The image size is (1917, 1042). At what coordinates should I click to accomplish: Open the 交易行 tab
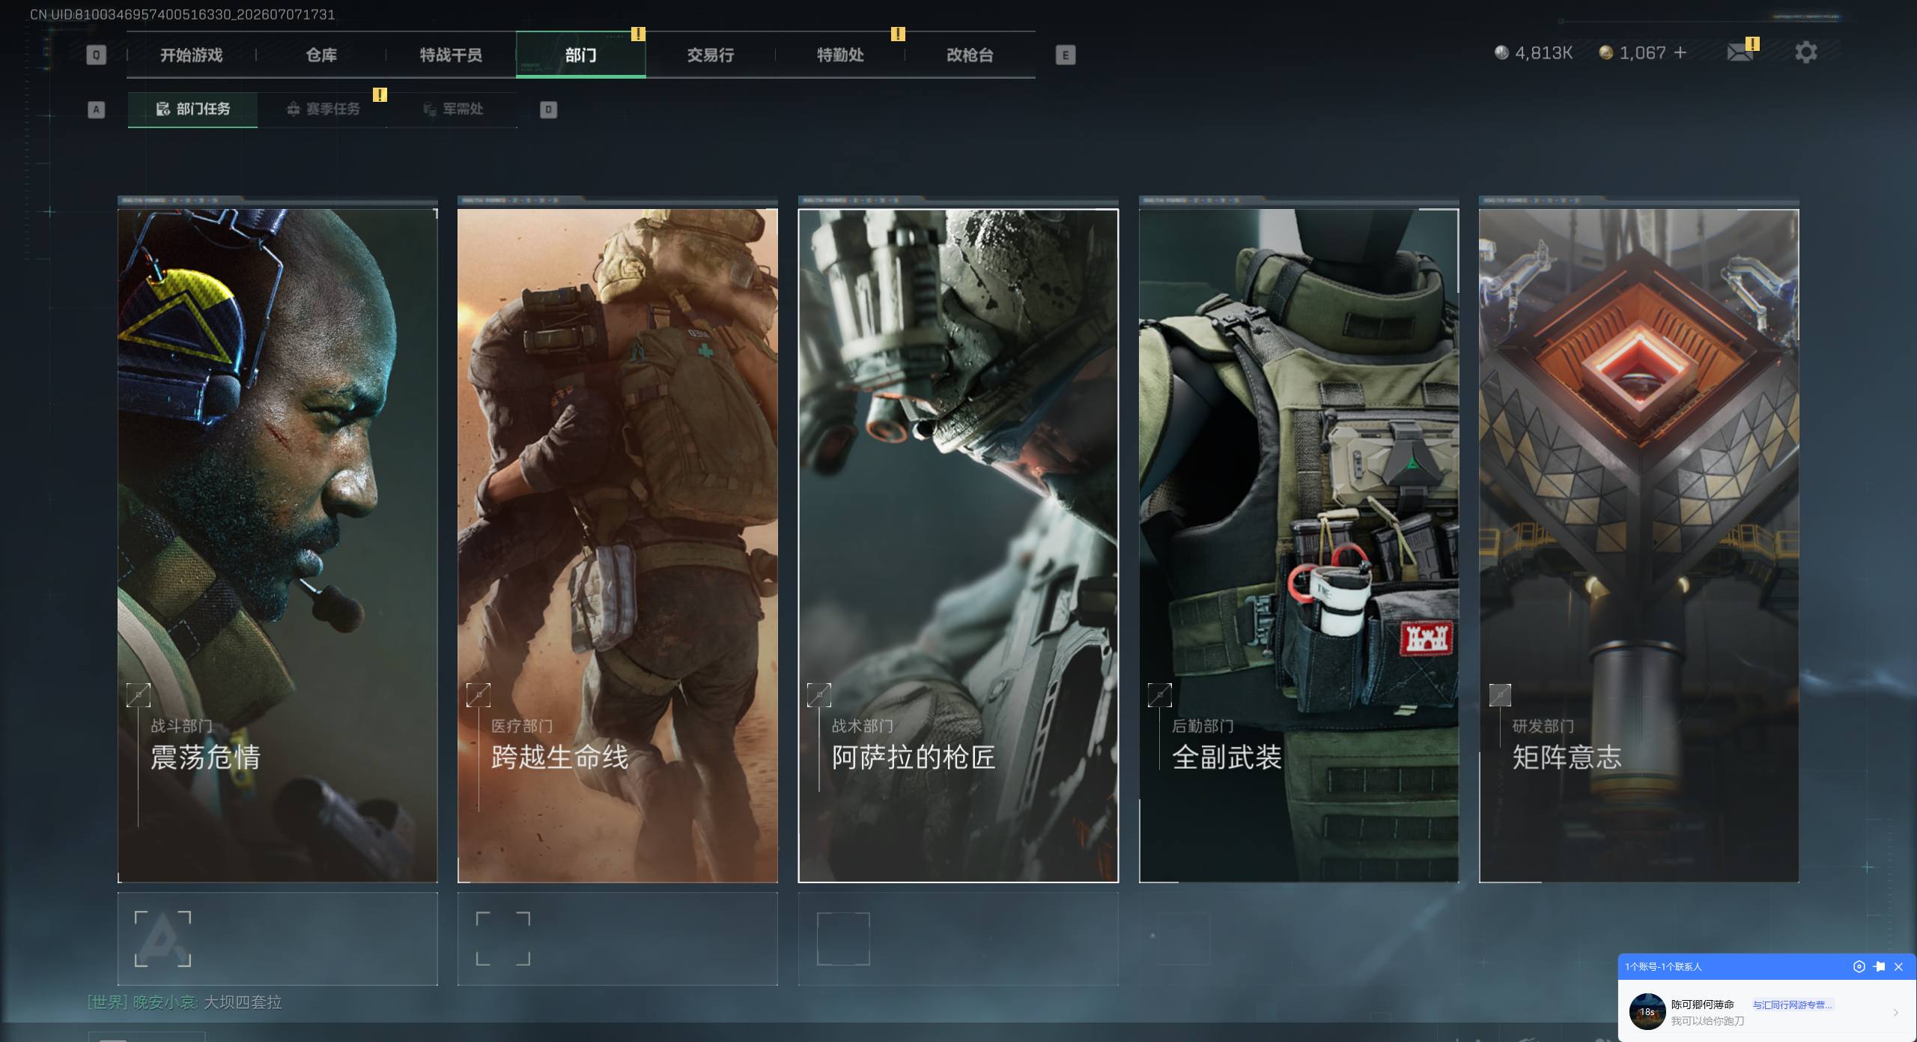[x=710, y=55]
